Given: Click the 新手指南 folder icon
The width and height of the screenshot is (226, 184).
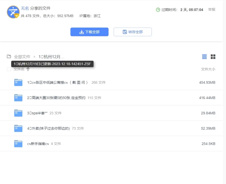Looking at the screenshot, I should (x=18, y=144).
